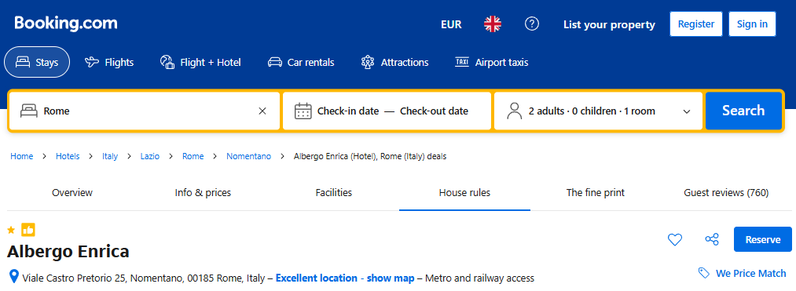Select Guest reviews (760) tab
796x291 pixels.
726,193
